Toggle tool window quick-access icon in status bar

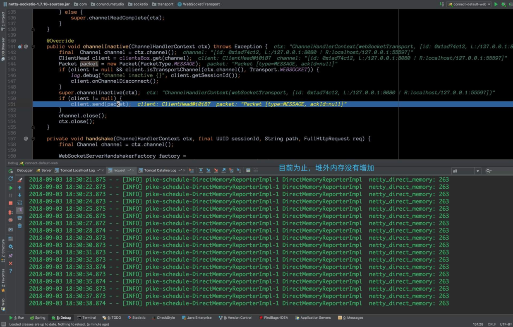(4, 324)
